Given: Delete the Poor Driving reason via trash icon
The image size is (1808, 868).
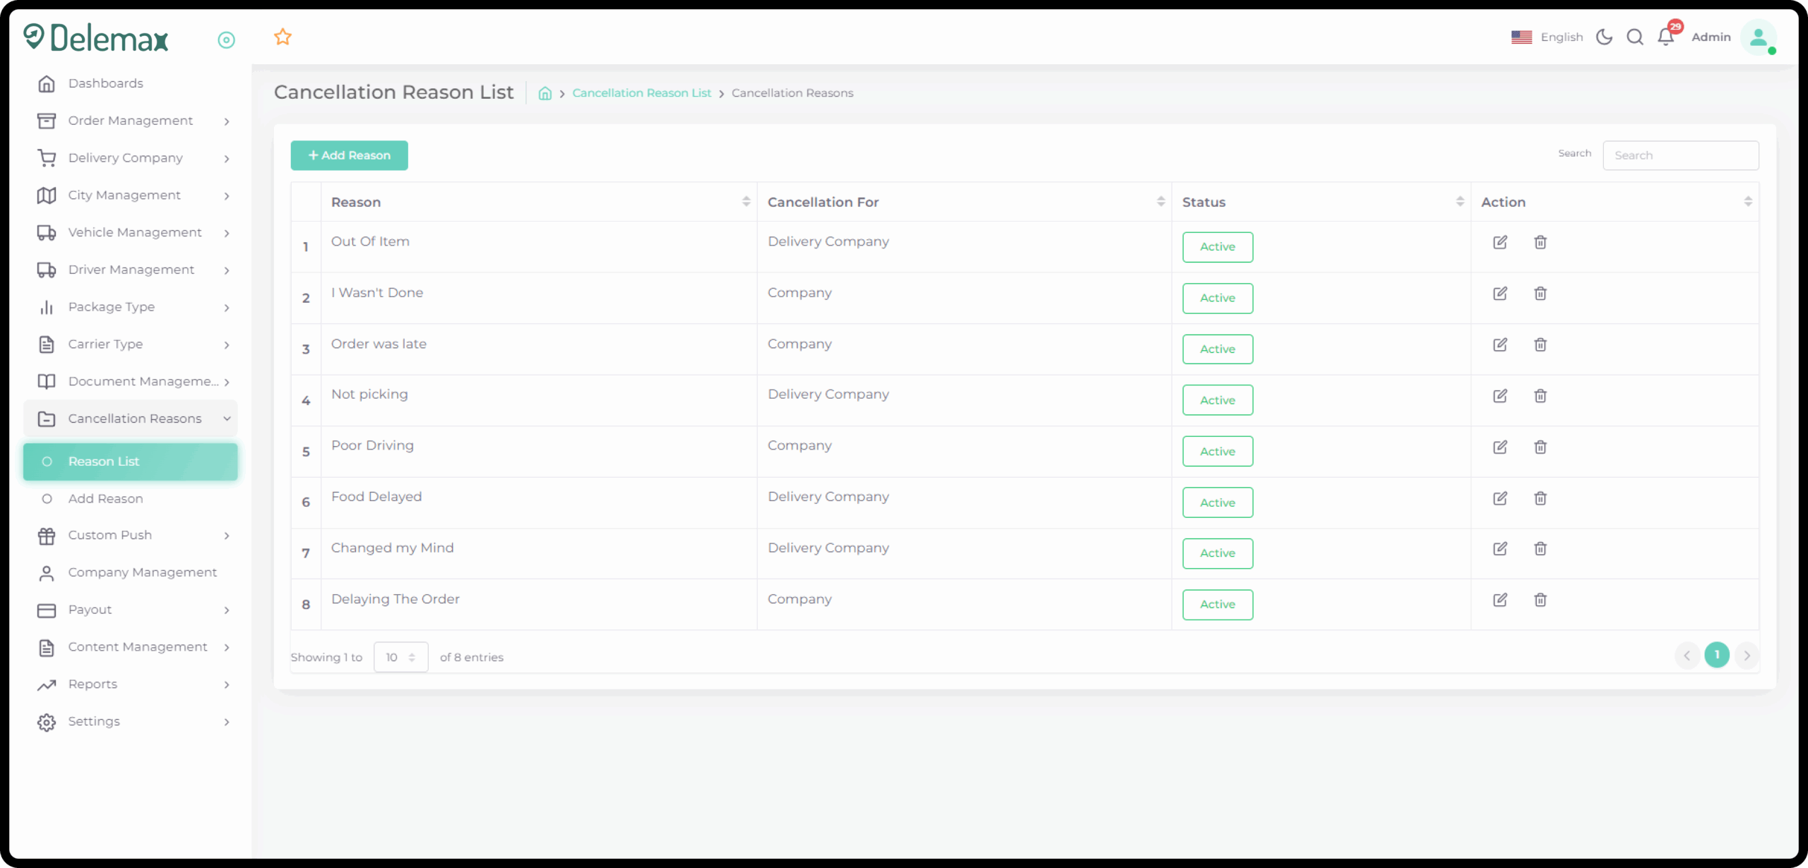Looking at the screenshot, I should (1540, 447).
